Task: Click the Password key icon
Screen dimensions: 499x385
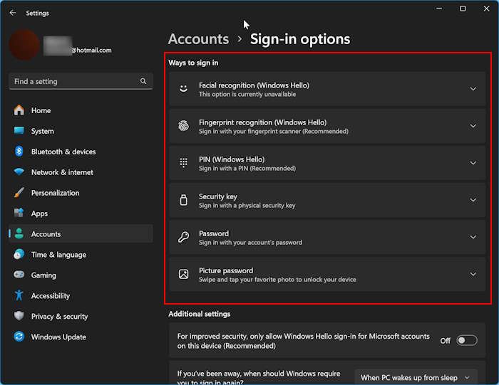Action: pos(184,237)
